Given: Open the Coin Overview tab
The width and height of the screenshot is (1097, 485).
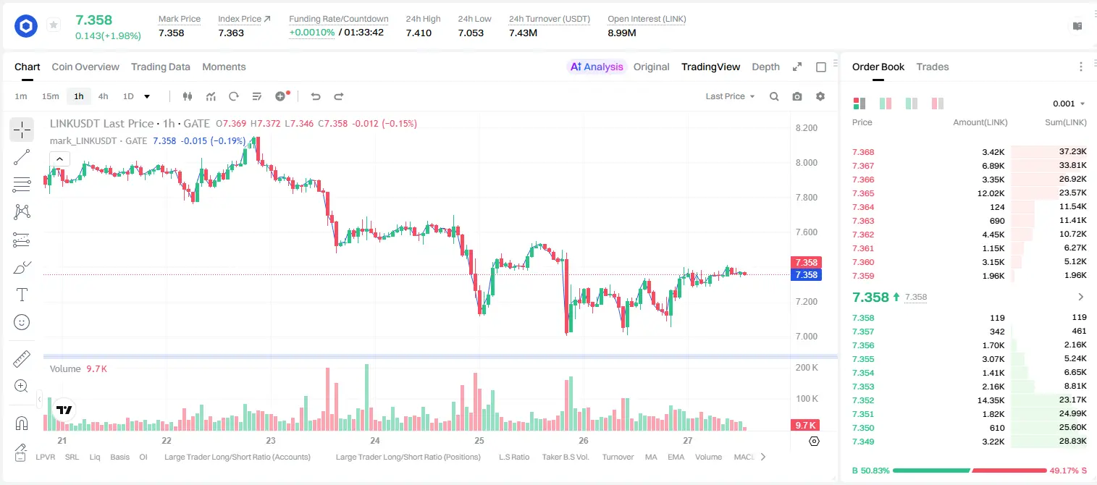Looking at the screenshot, I should [x=85, y=67].
